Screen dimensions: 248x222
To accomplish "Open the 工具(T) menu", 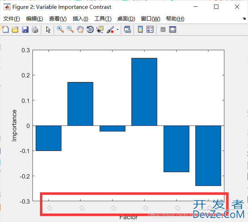I will pyautogui.click(x=103, y=19).
